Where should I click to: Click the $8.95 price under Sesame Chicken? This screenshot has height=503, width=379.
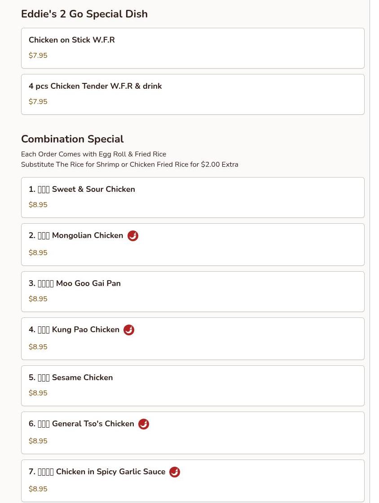38,393
